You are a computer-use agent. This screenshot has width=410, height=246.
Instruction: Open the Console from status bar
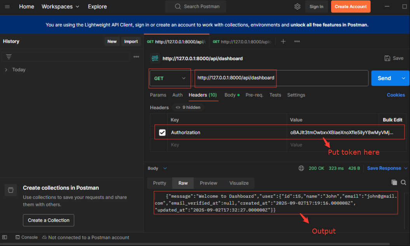click(26, 237)
